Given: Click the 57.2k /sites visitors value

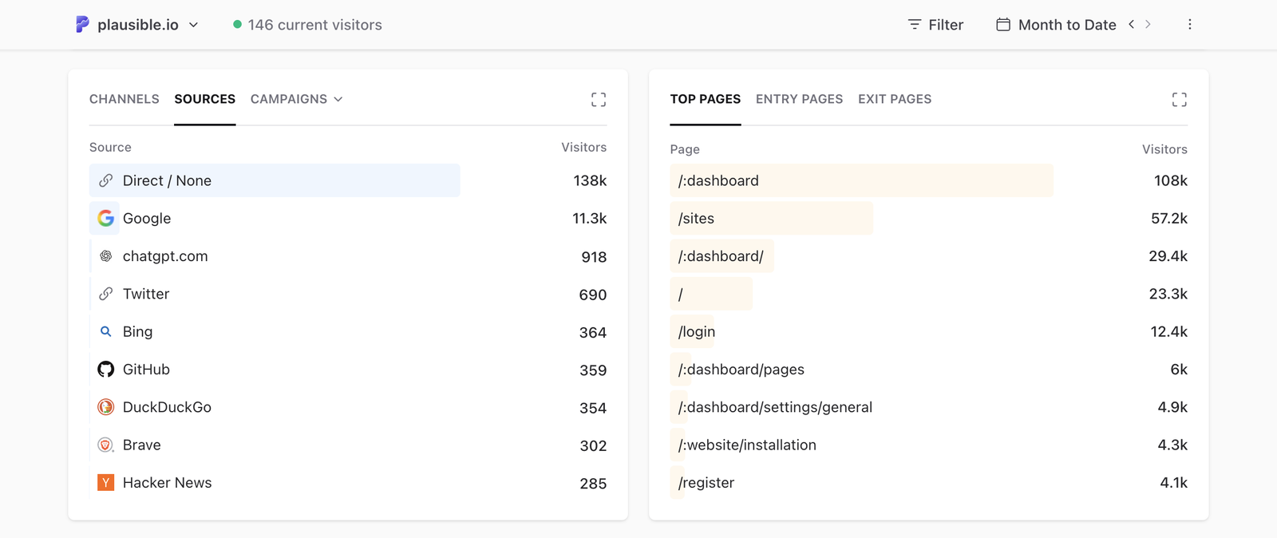Looking at the screenshot, I should [x=1169, y=218].
